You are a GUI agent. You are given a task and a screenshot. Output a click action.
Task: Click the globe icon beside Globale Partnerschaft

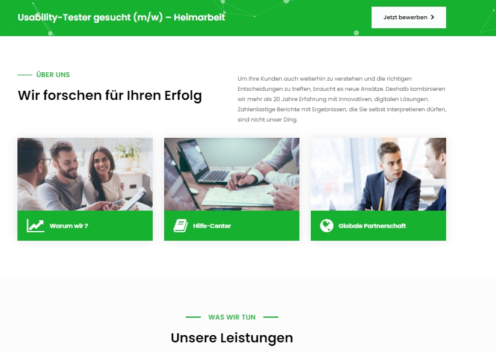point(327,226)
